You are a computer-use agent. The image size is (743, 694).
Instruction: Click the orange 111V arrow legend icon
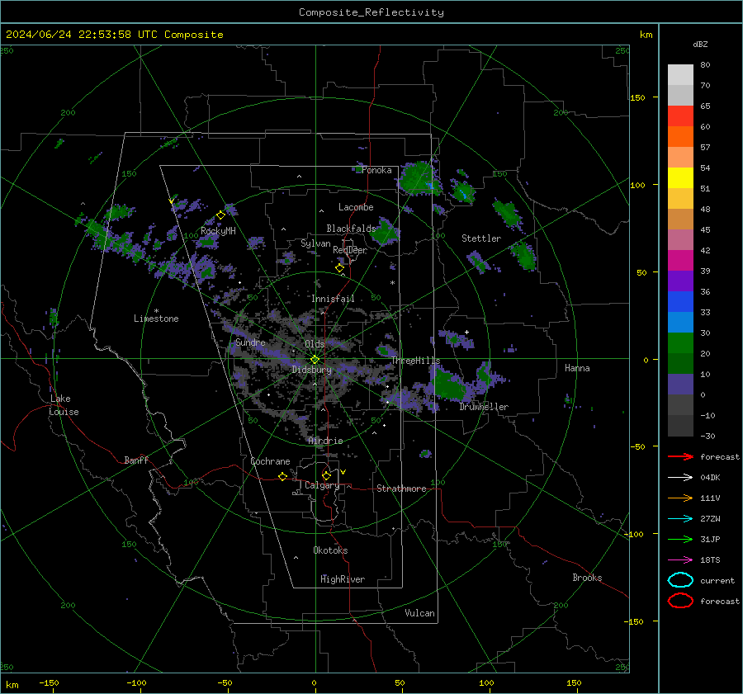pos(680,498)
